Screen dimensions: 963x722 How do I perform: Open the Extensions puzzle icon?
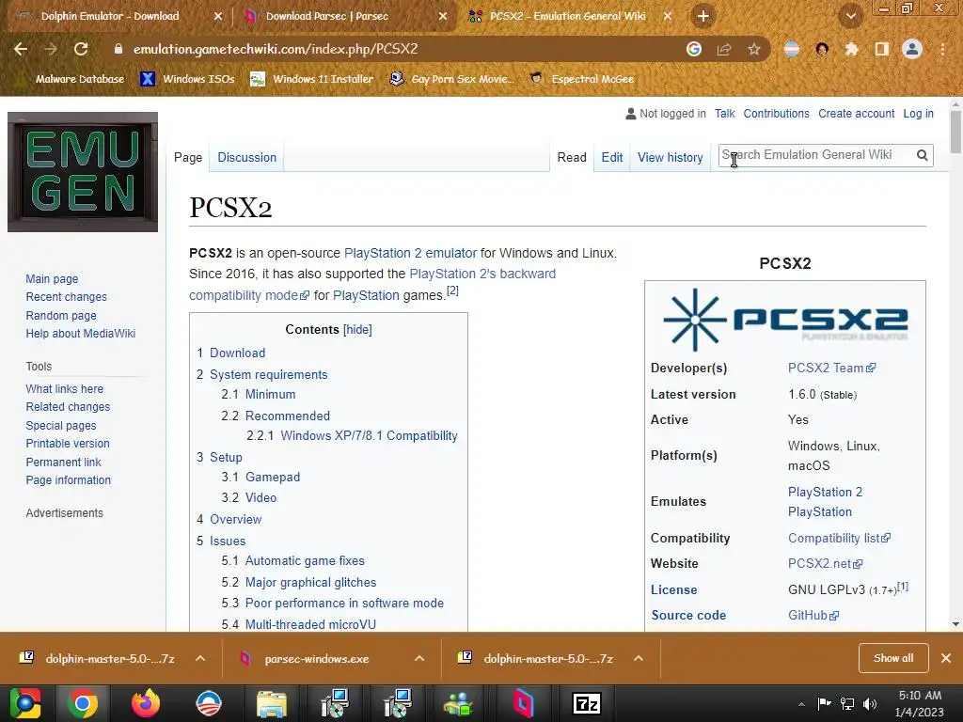(x=851, y=49)
